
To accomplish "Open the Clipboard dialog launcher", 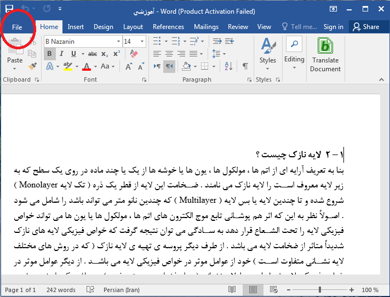I will click(x=37, y=79).
